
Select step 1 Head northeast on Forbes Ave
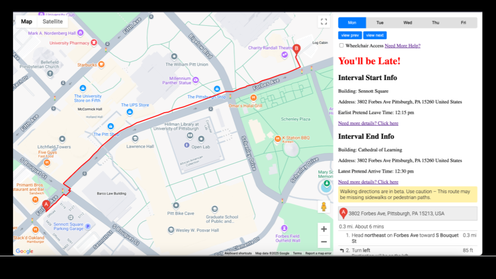408,238
